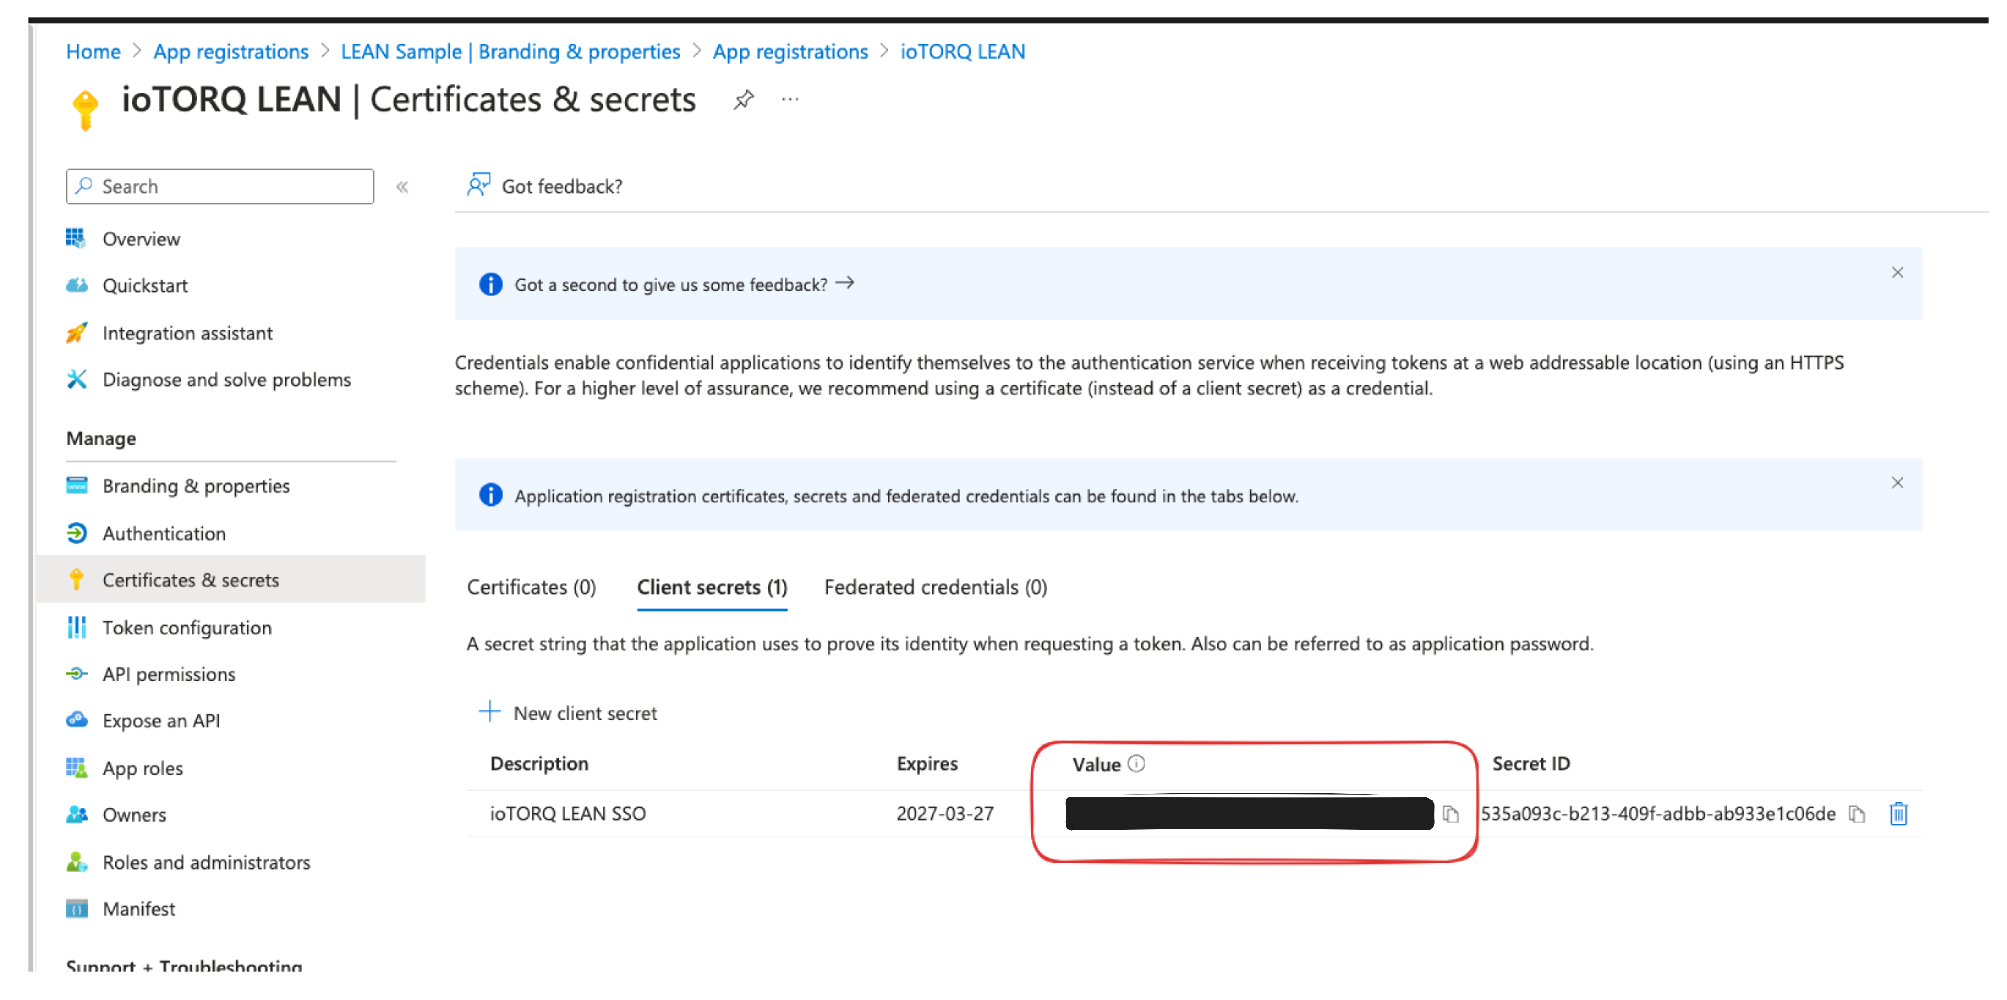
Task: Select the expiry date 2027-03-27
Action: 945,814
